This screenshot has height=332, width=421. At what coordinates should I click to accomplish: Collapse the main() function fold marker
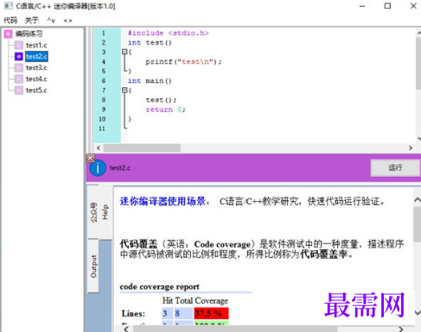[124, 90]
